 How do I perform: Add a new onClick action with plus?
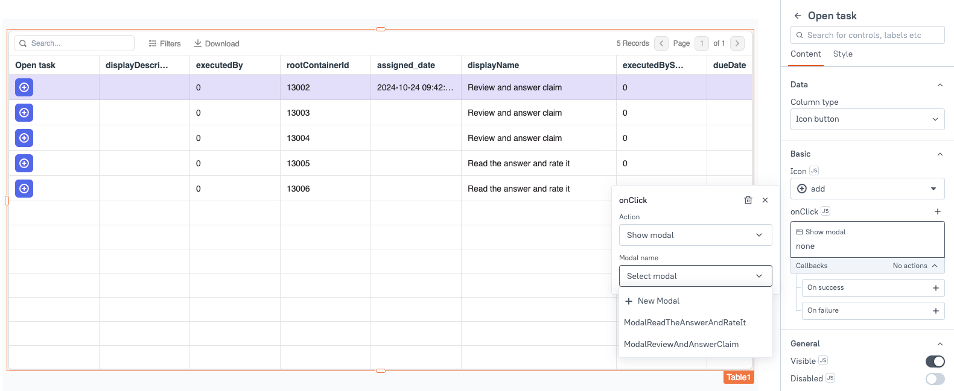click(937, 211)
